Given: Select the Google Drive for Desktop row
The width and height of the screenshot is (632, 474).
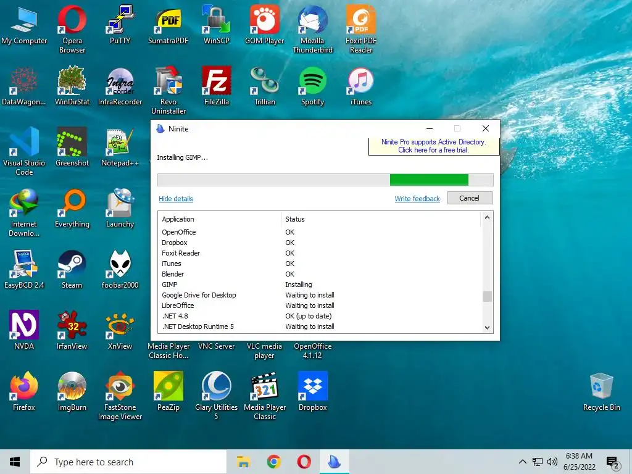Looking at the screenshot, I should click(x=320, y=295).
